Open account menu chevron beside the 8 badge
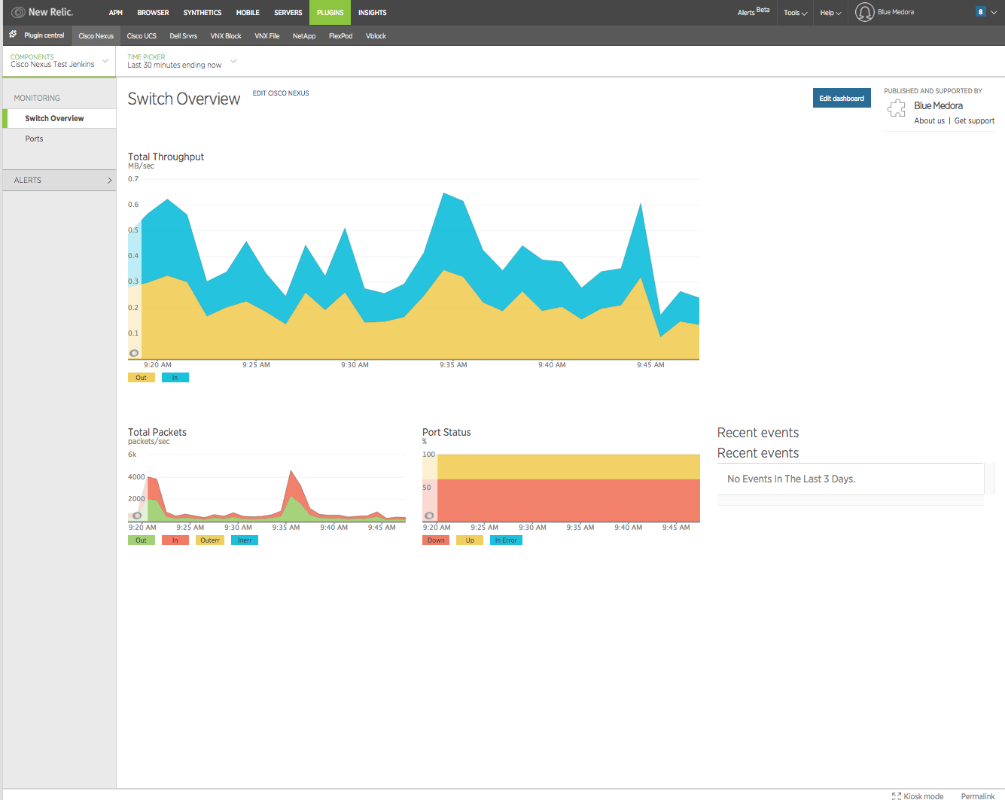Screen dimensions: 1005x800 (x=994, y=12)
